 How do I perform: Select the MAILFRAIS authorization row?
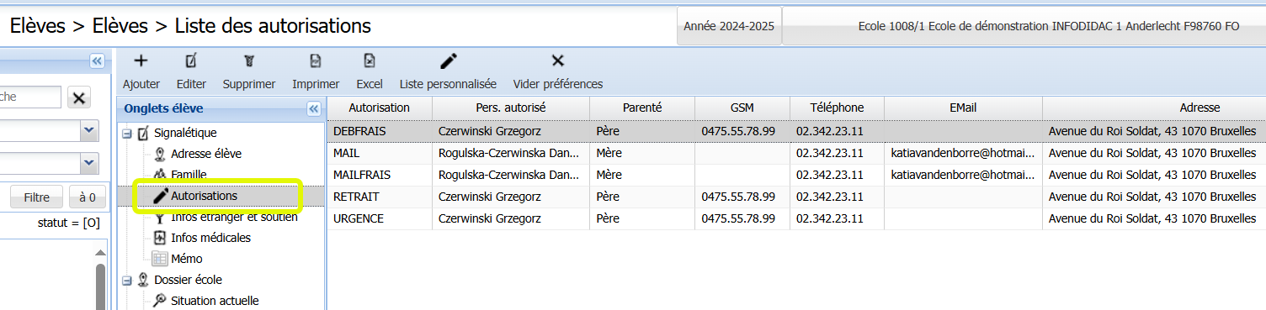click(796, 175)
